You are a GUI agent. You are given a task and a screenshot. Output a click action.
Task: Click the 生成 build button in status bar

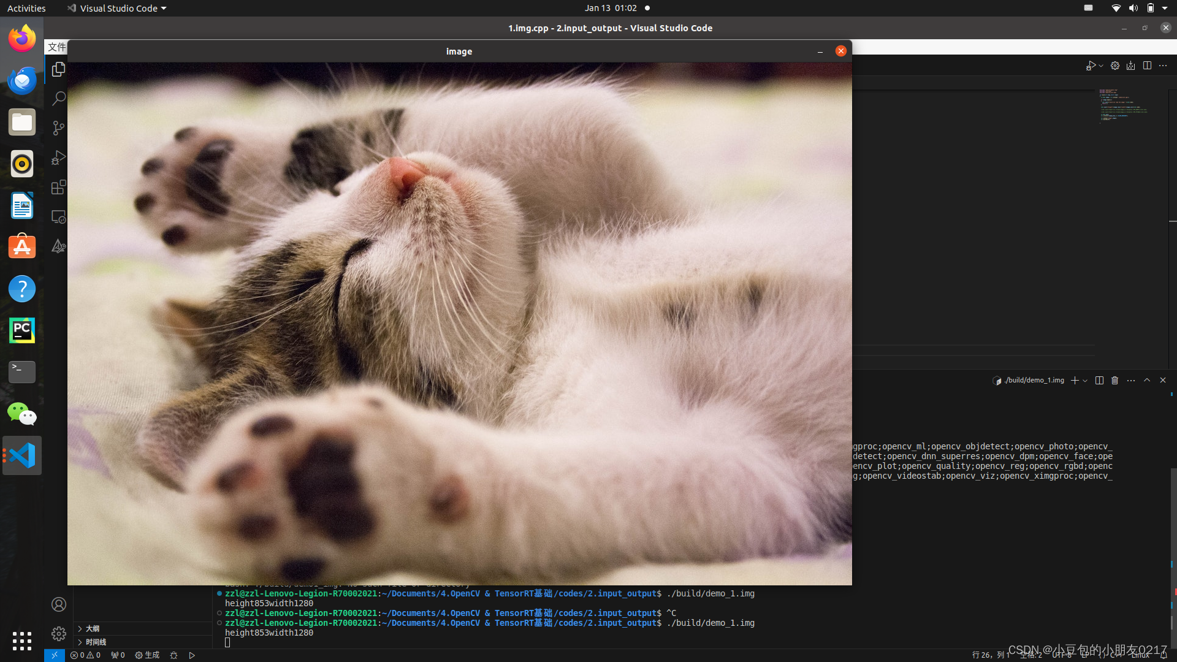[x=147, y=655]
